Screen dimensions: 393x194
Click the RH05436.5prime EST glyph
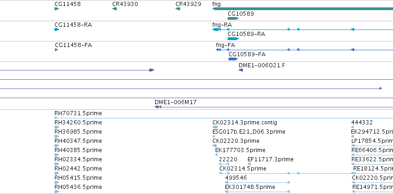click(x=57, y=192)
